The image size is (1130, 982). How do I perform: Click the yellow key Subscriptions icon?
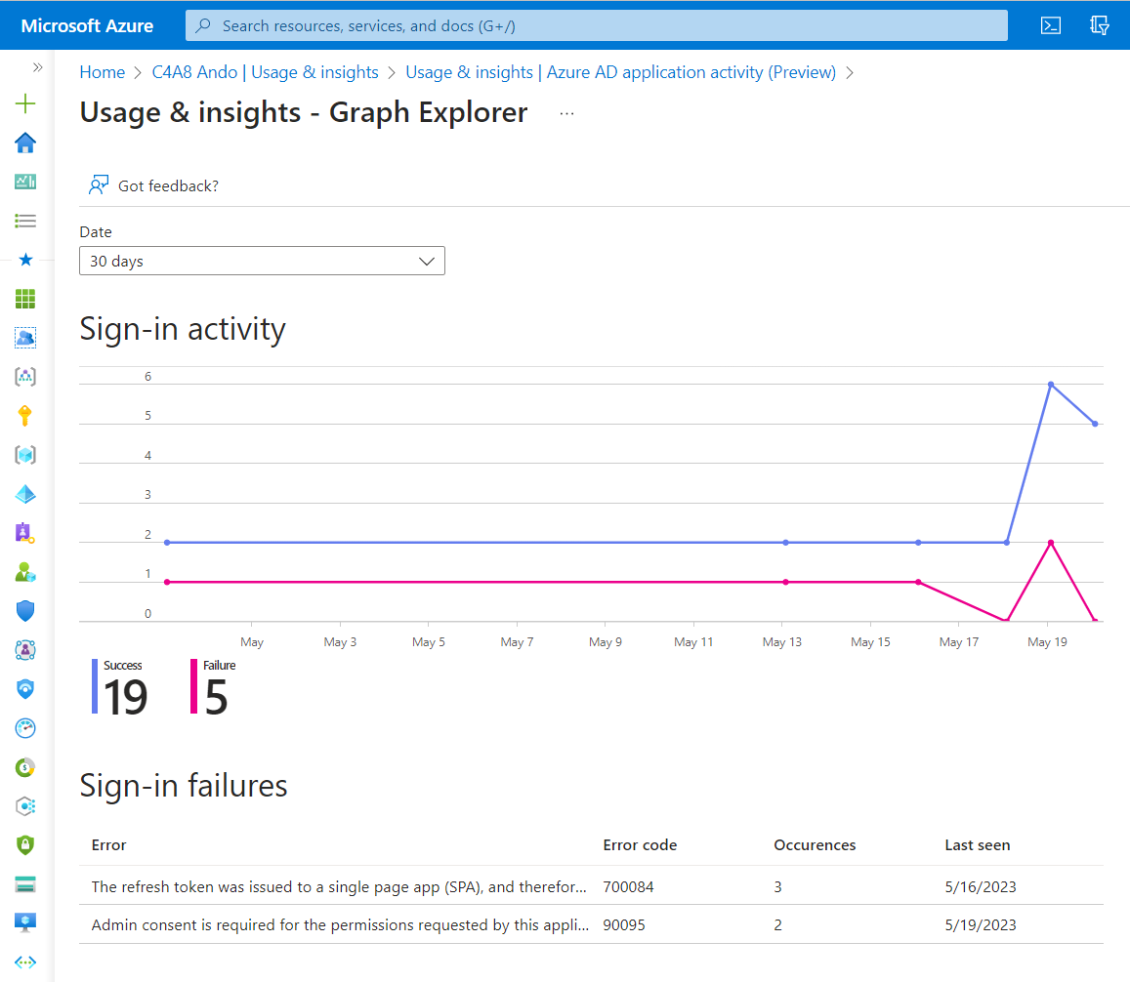tap(25, 416)
